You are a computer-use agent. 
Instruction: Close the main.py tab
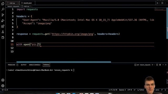pos(18,3)
